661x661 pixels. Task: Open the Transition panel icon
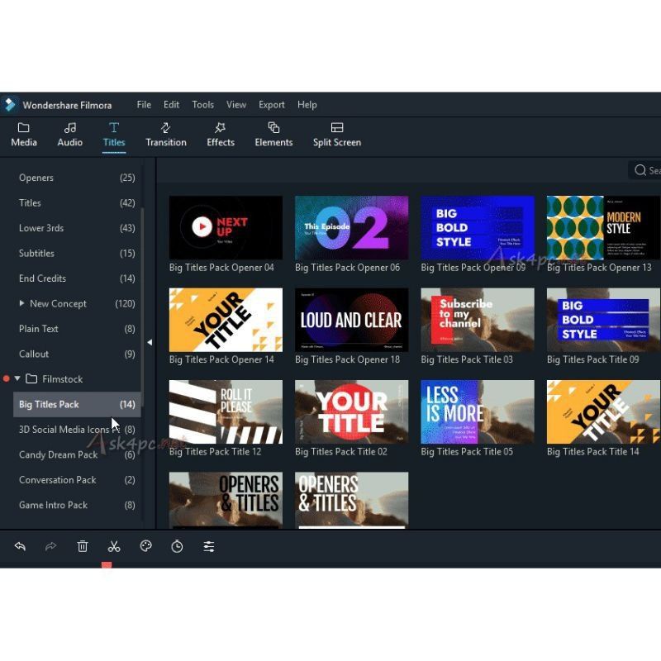click(x=165, y=128)
